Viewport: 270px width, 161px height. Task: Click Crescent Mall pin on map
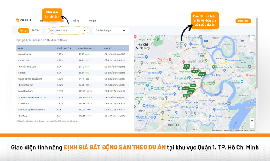point(210,116)
